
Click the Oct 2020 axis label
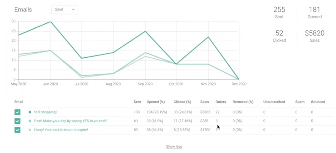(176, 84)
